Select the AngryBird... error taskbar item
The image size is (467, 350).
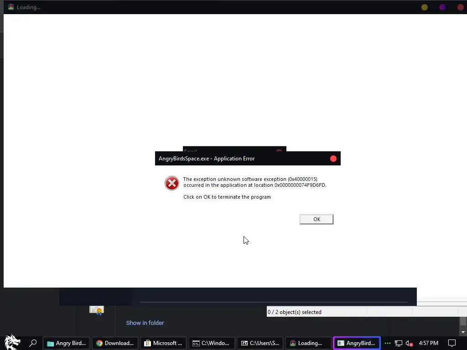tap(357, 343)
